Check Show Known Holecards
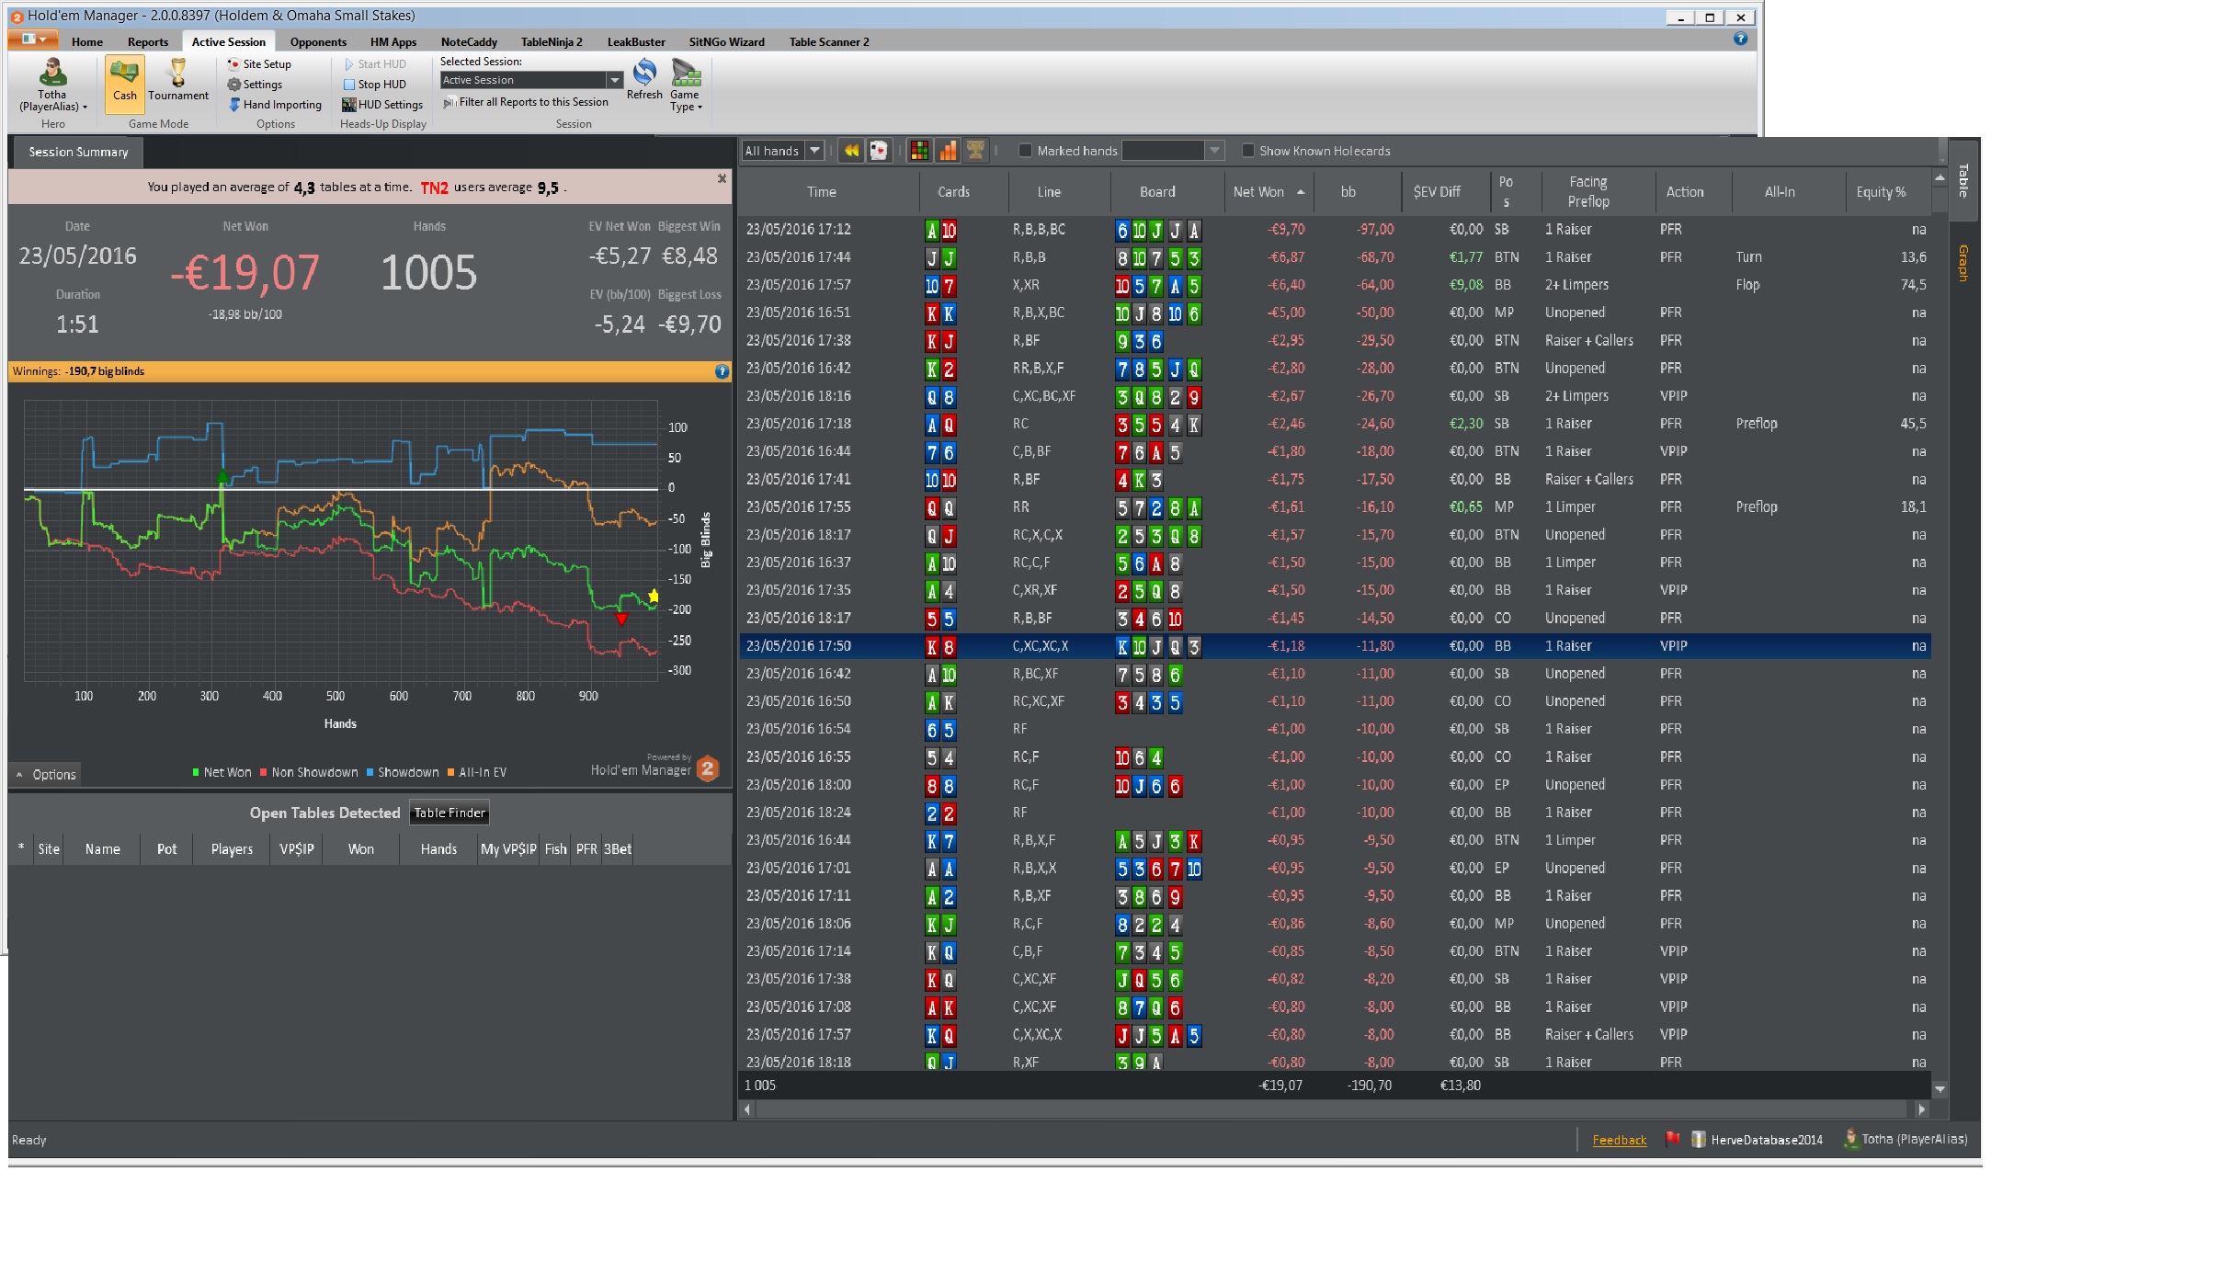Screen dimensions: 2230x1285 (x=1247, y=151)
